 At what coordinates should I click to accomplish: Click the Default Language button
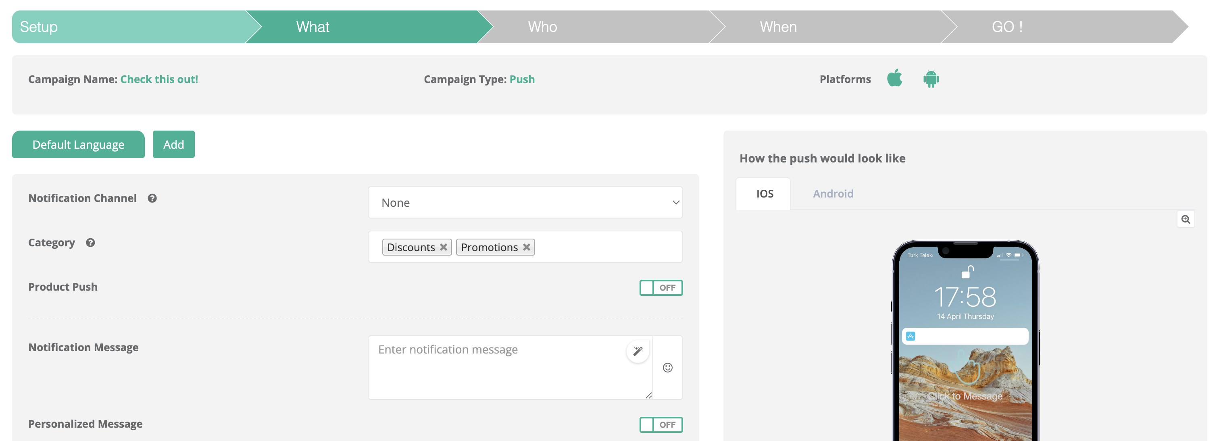click(78, 144)
